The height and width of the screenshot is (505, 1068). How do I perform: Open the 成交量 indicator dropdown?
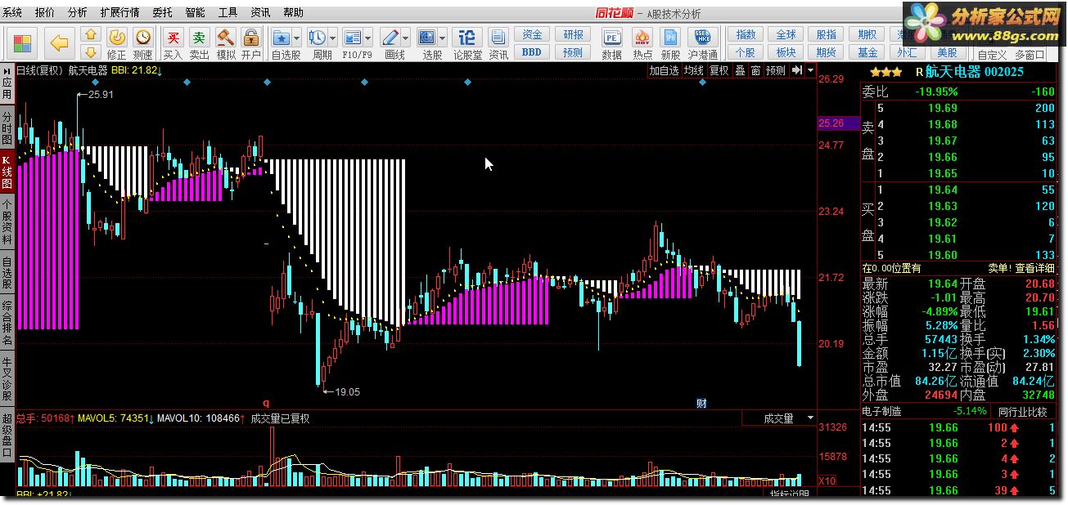click(779, 418)
